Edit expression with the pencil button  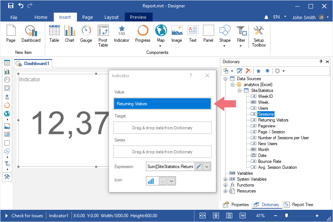pyautogui.click(x=199, y=167)
